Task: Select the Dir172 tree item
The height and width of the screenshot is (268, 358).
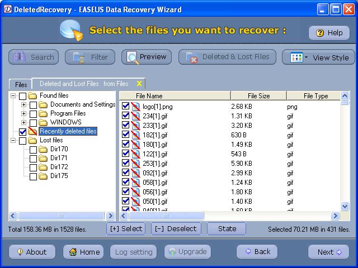Action: (x=59, y=167)
